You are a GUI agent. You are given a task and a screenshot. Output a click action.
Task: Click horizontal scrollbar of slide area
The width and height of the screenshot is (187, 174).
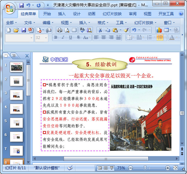pyautogui.click(x=106, y=159)
